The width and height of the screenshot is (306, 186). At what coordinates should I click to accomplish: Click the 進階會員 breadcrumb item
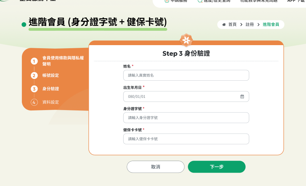click(271, 25)
